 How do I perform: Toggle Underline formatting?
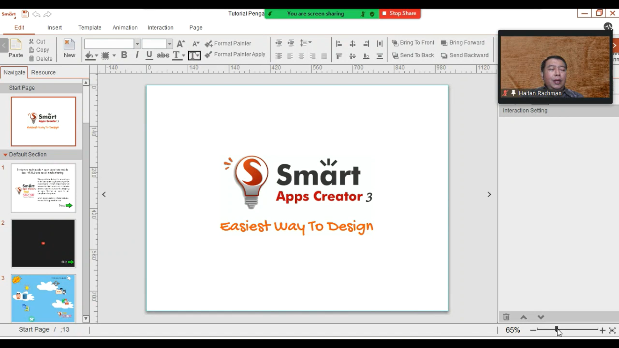pyautogui.click(x=149, y=55)
